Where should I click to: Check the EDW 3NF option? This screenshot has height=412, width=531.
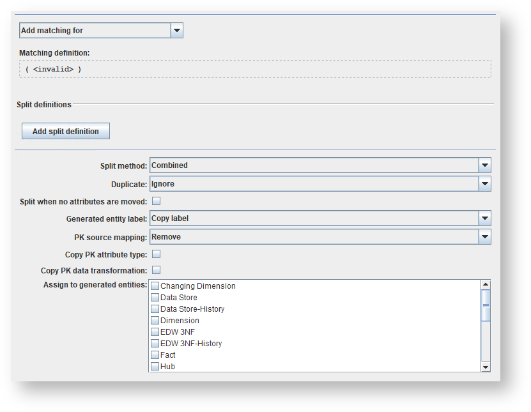pyautogui.click(x=155, y=332)
